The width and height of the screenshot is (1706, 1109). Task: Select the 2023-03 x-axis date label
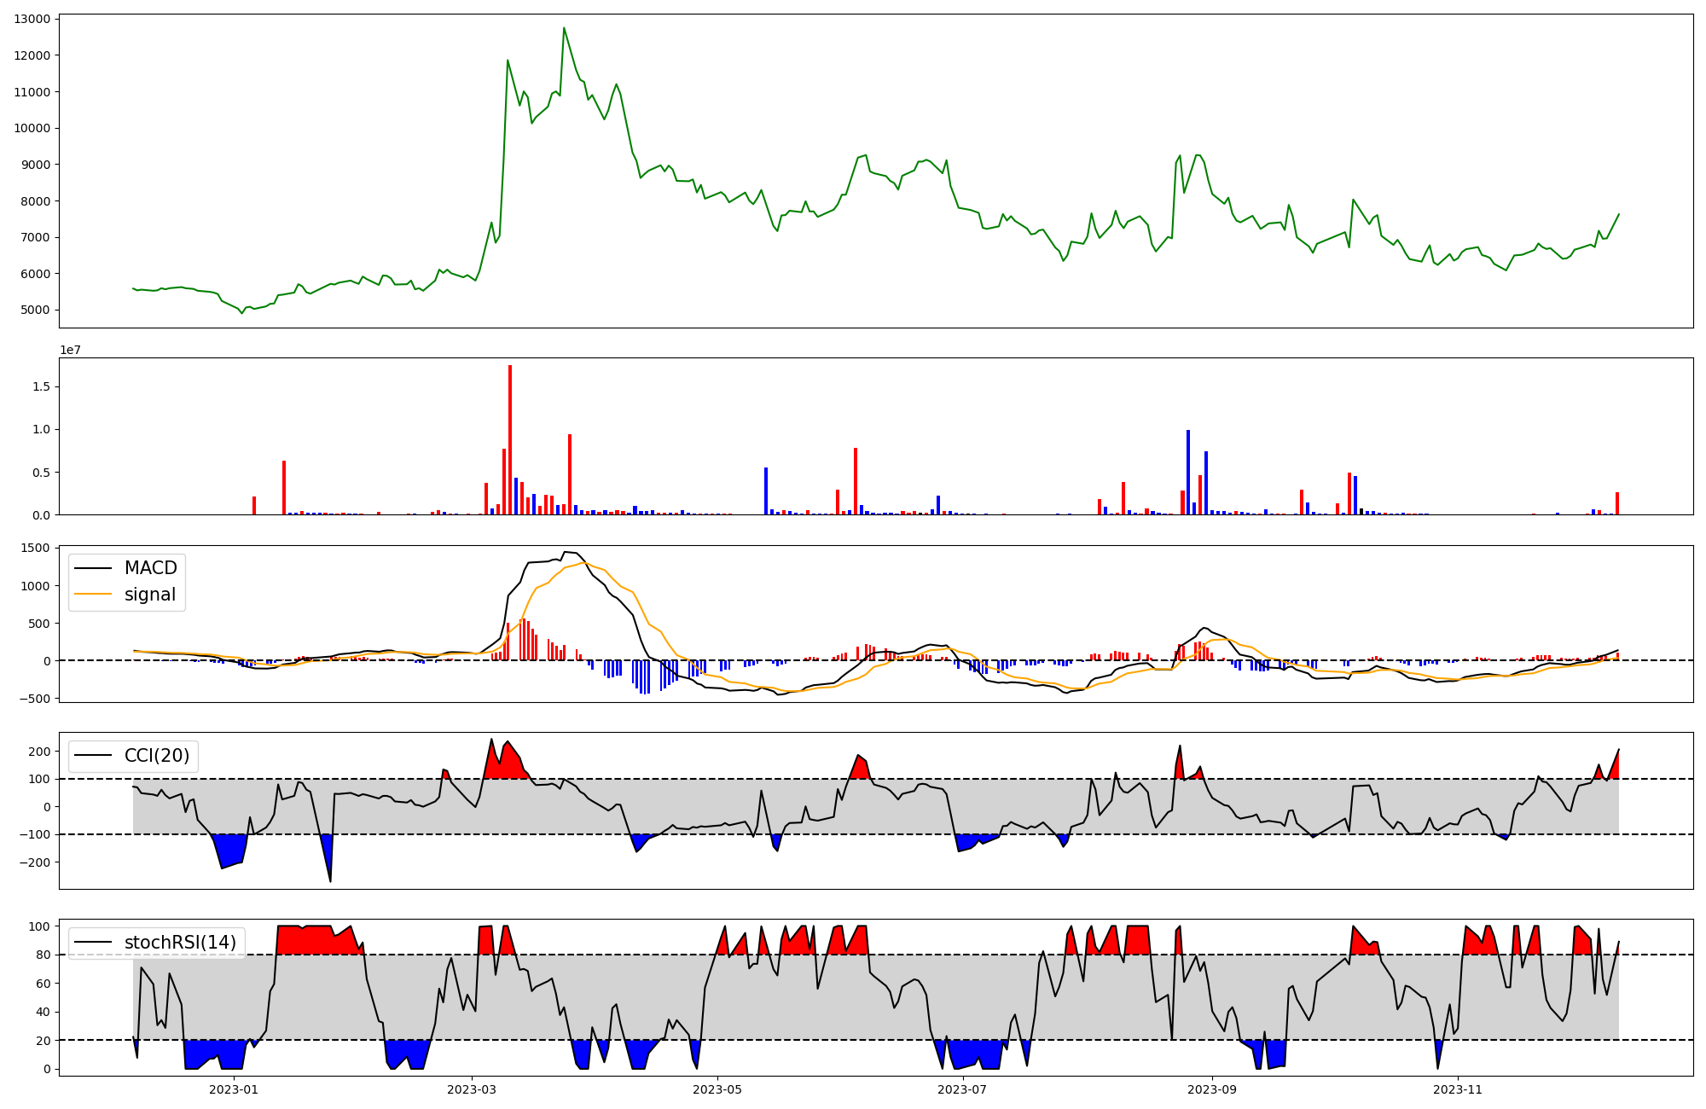coord(472,1089)
